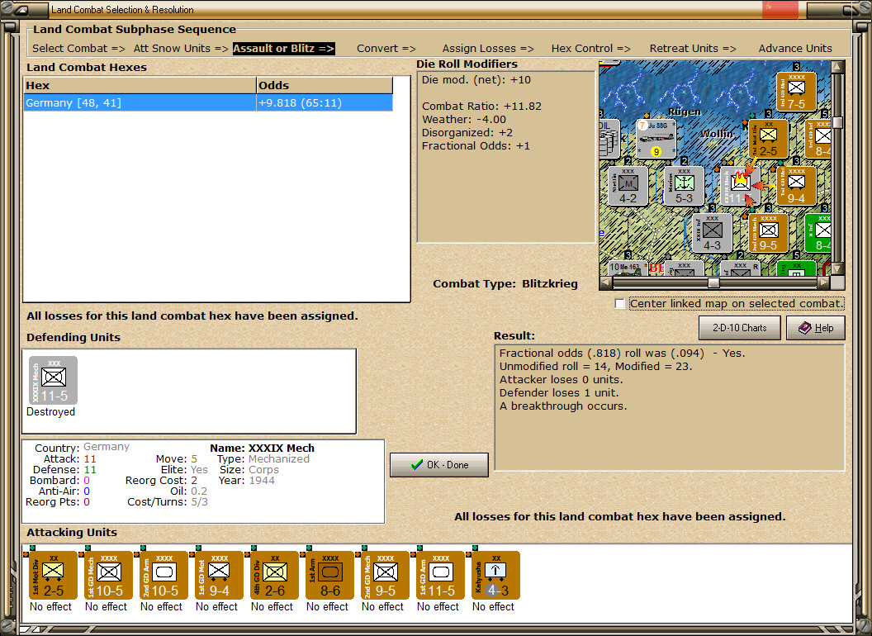Click the green X Inf 8-4 unit on map
Viewport: 872px width, 636px height.
(x=818, y=233)
